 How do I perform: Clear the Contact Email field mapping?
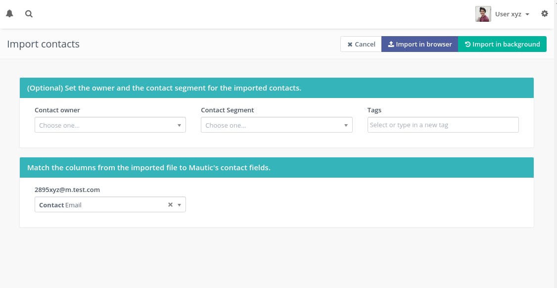point(170,204)
